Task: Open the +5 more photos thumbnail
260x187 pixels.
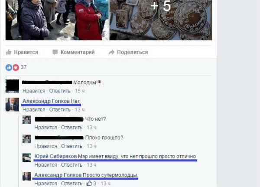Action: tap(160, 20)
